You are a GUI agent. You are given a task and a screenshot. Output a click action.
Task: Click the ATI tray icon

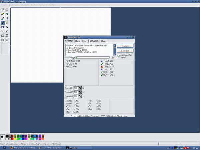click(x=188, y=148)
